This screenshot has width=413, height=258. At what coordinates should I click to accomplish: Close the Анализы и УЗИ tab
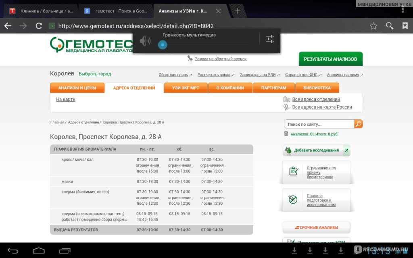(218, 11)
